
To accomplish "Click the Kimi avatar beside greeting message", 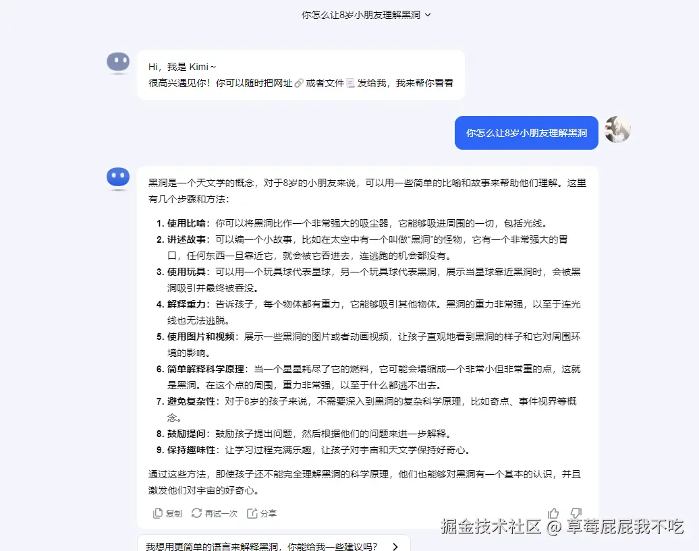I will [x=118, y=62].
